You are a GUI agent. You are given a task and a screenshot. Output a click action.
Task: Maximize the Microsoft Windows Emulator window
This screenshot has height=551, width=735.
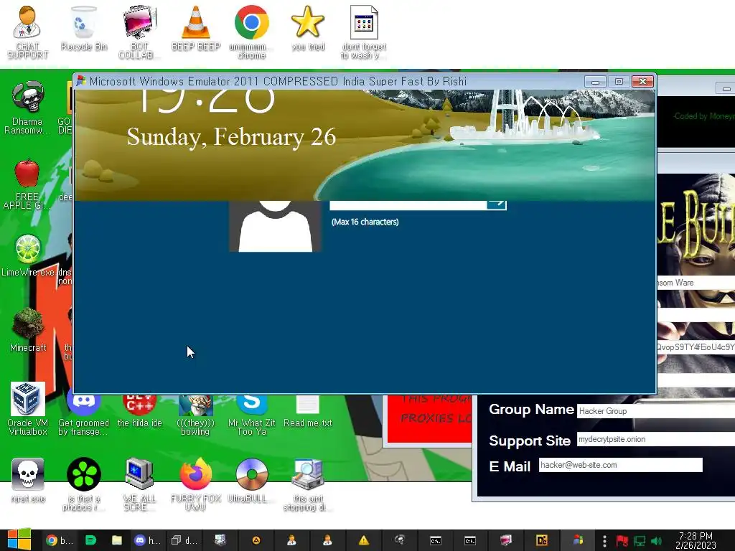619,82
